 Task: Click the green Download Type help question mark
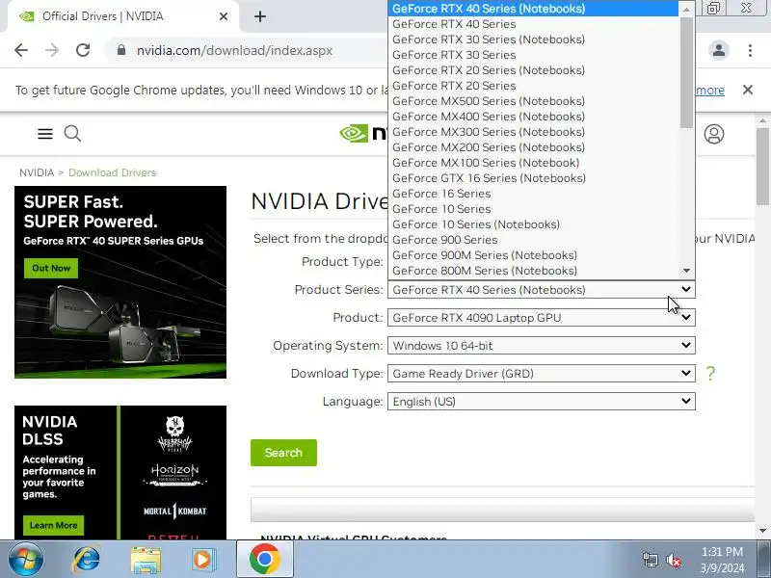pyautogui.click(x=710, y=374)
